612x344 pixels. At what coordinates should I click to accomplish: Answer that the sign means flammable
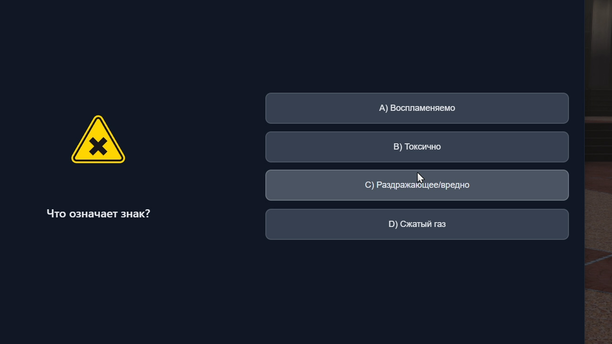416,108
